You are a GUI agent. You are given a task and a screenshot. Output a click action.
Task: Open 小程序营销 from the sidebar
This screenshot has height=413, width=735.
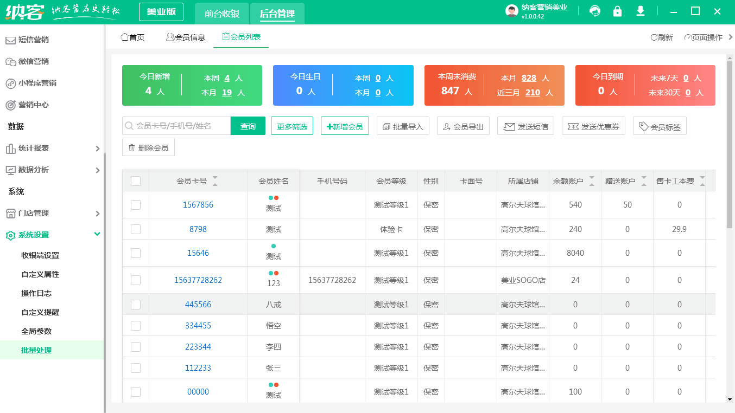point(12,83)
